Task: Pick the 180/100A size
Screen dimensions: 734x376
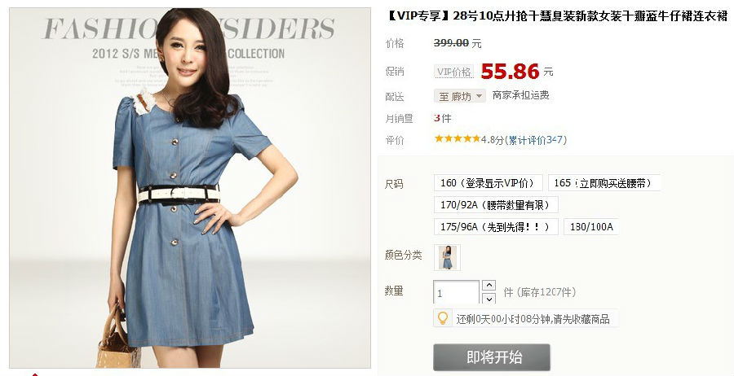Action: [591, 227]
